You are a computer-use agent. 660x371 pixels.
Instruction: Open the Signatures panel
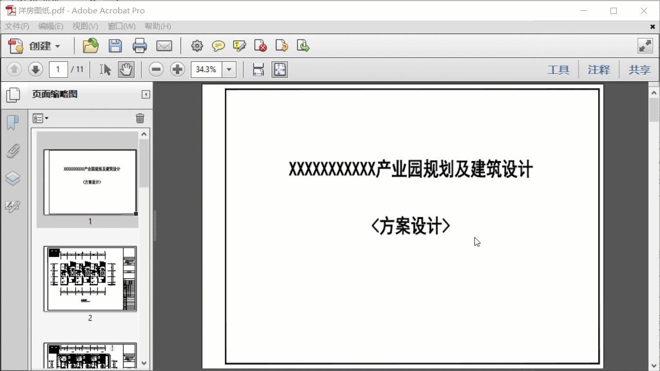13,206
